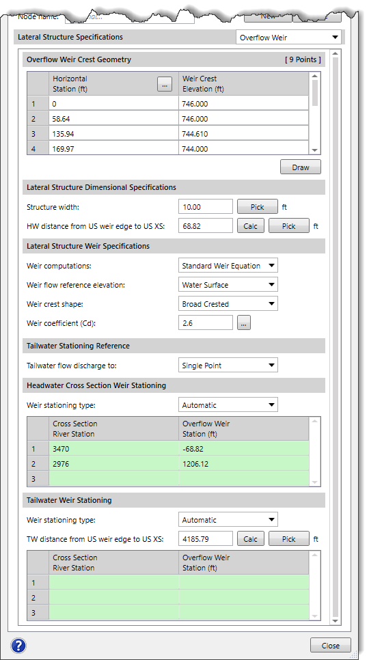Click Pick button for TW distance

(289, 539)
